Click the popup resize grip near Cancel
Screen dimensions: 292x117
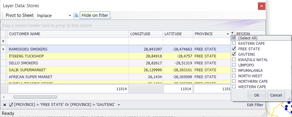[289, 99]
